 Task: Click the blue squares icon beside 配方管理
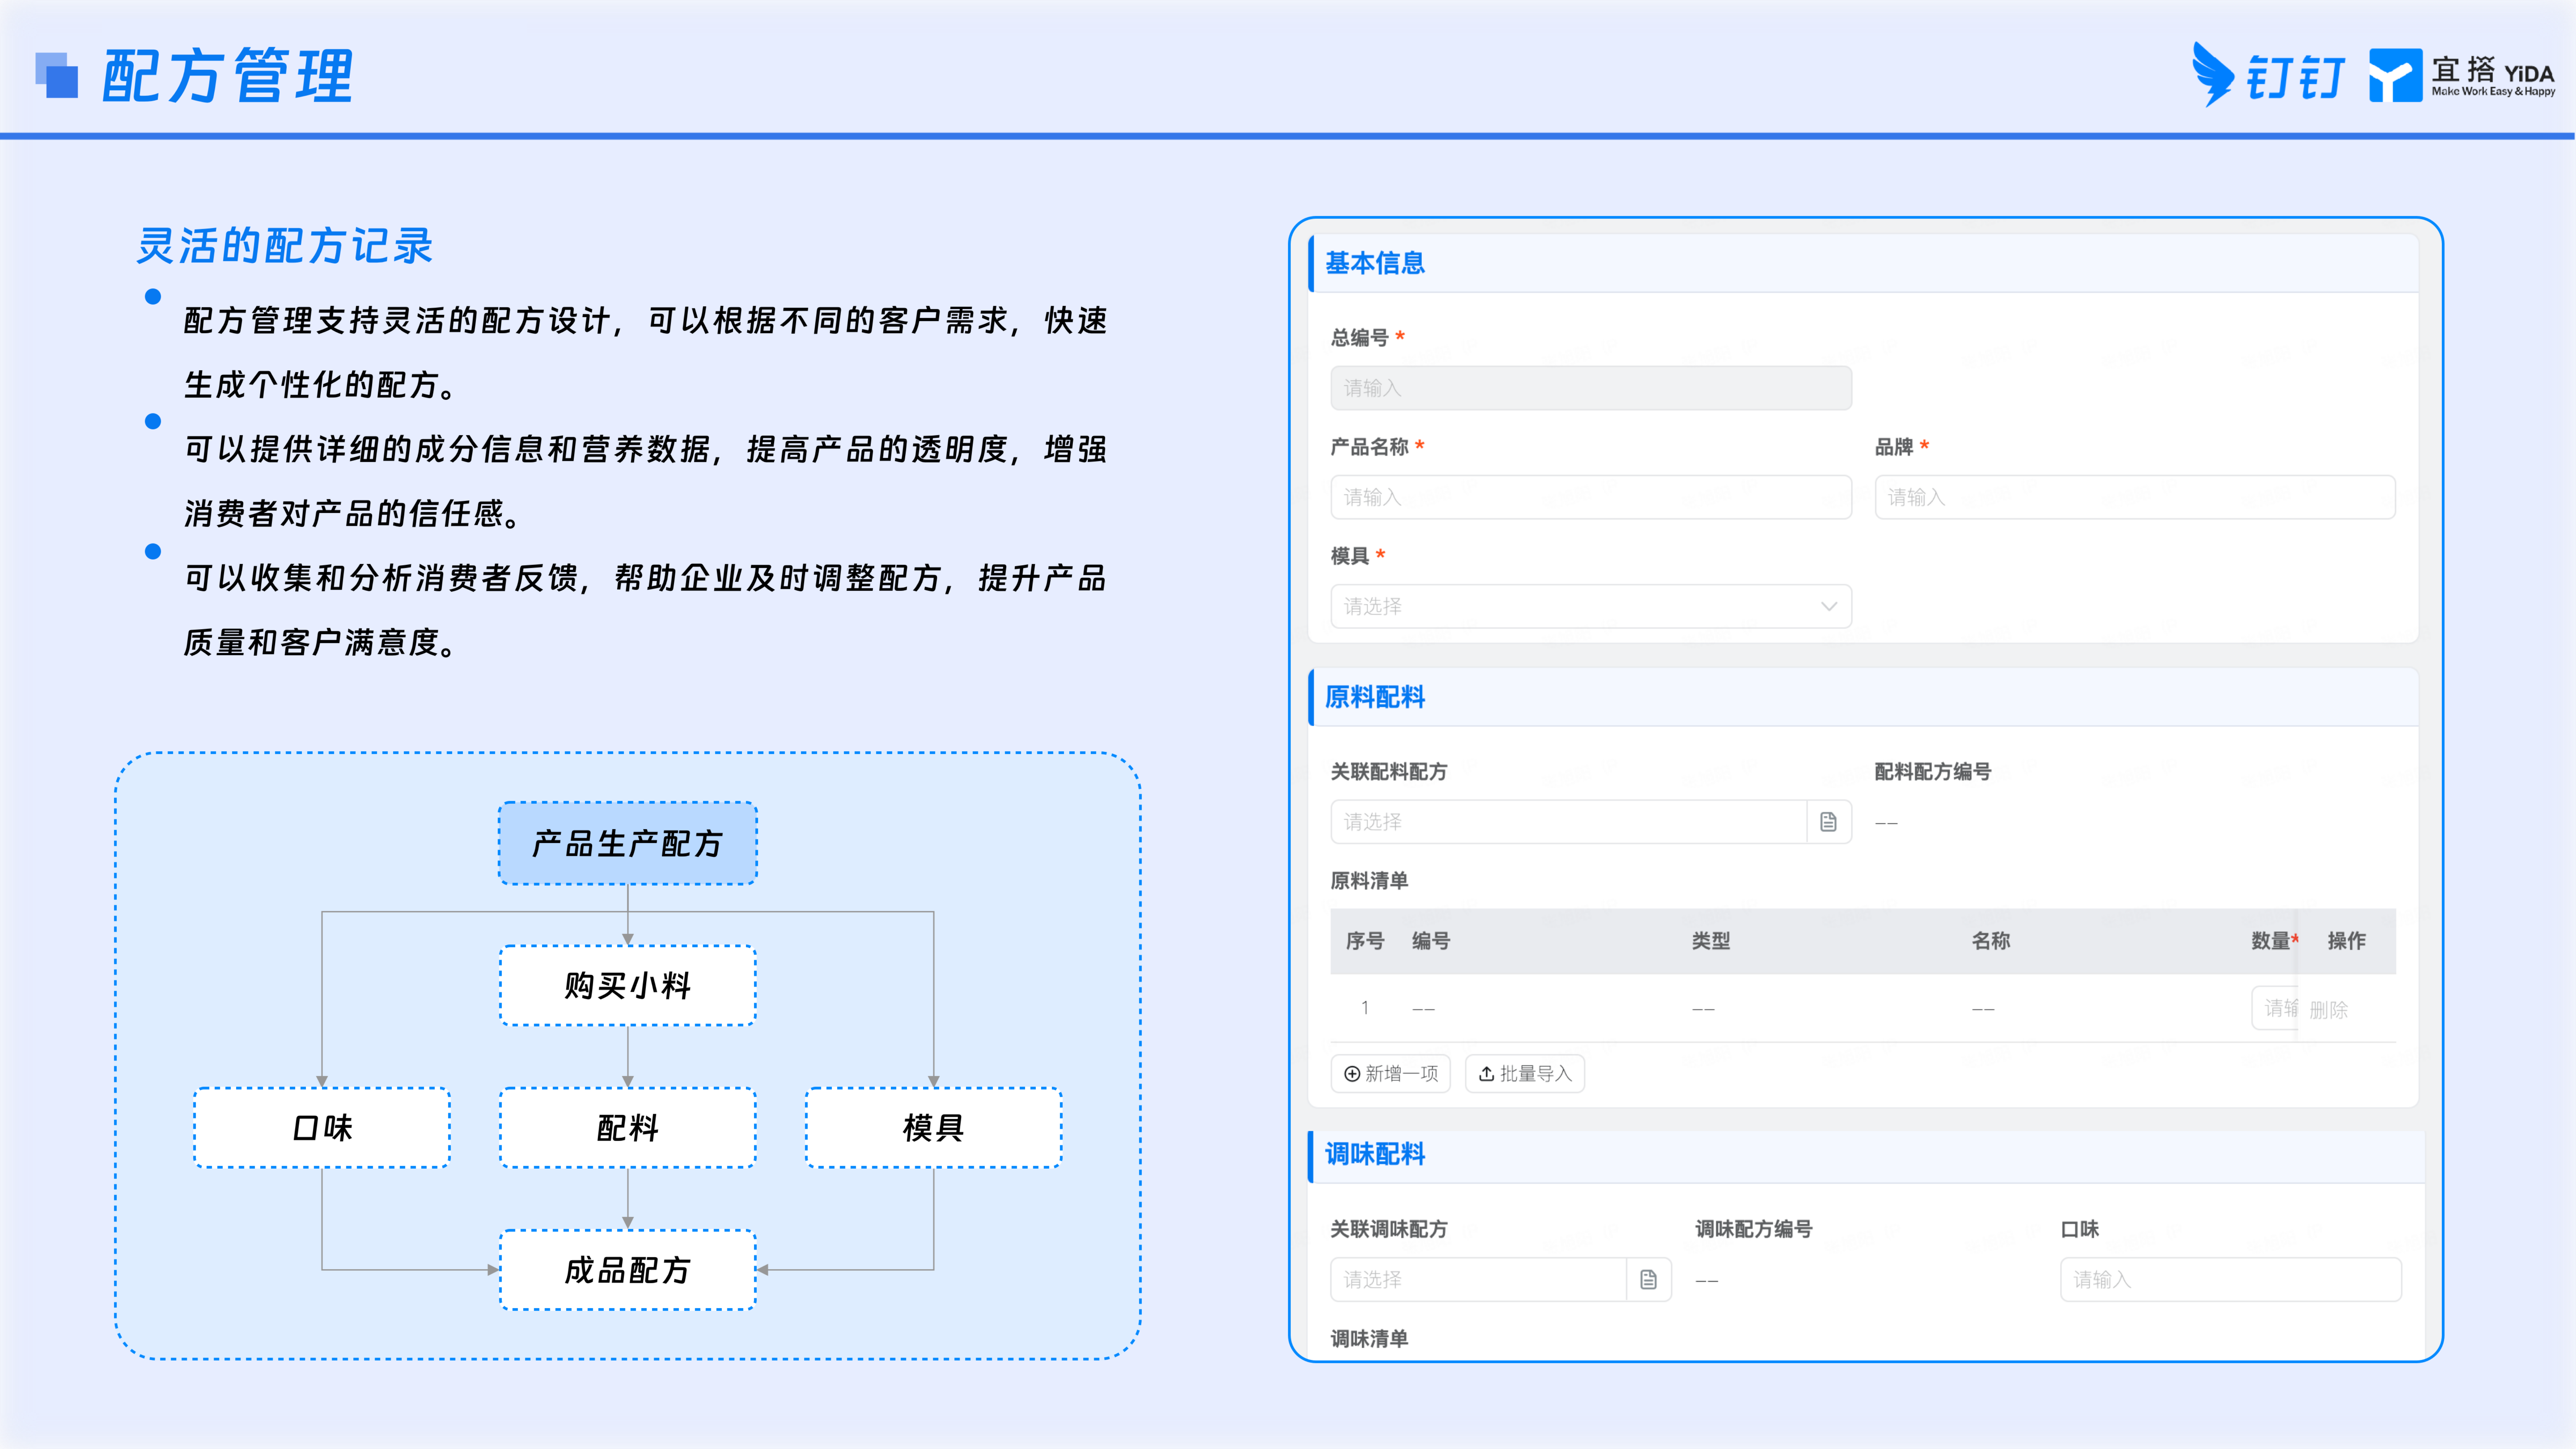57,75
